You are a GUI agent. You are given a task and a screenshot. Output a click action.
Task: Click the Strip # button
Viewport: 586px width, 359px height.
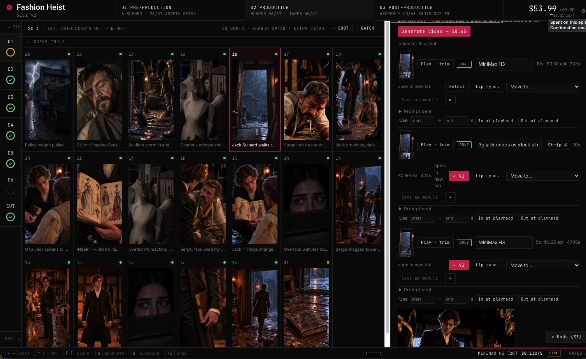tap(557, 145)
